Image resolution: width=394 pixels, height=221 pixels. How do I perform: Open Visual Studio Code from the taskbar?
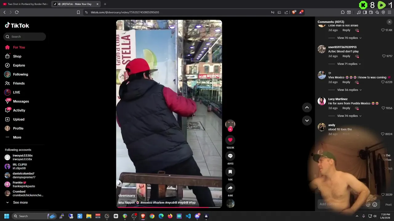coord(188,216)
